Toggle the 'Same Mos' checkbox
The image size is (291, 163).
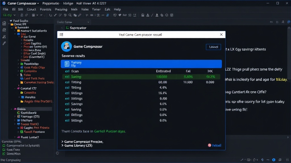click(4, 154)
